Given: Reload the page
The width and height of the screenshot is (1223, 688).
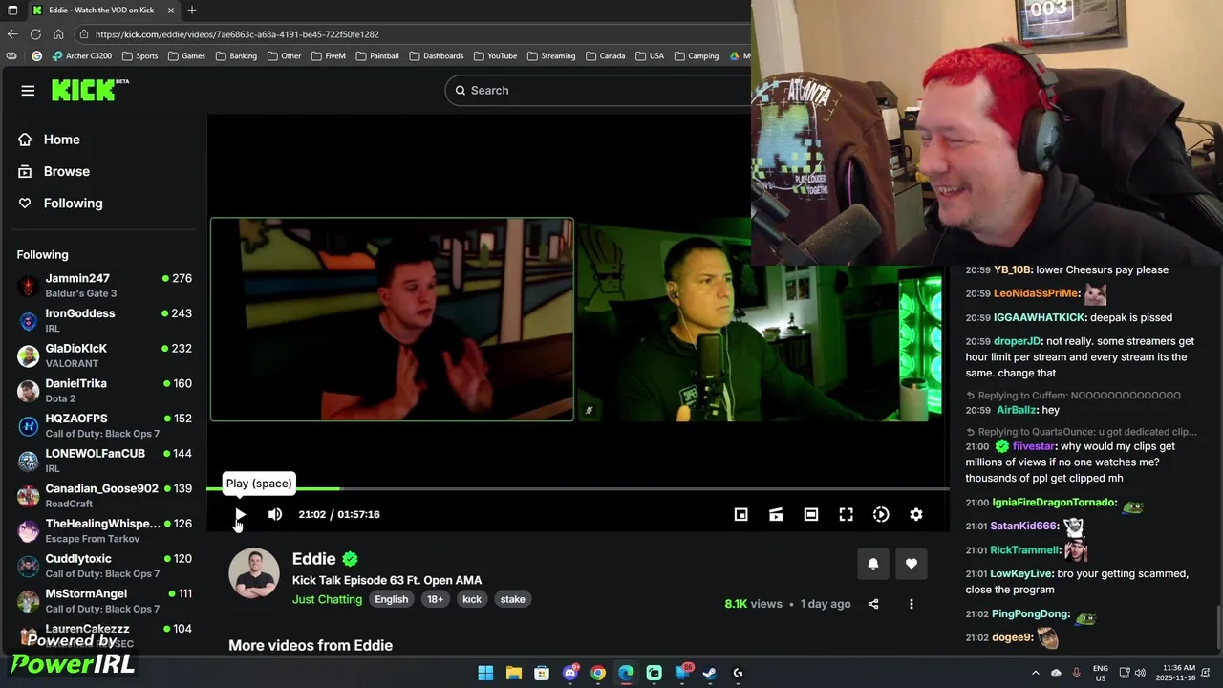Looking at the screenshot, I should pos(35,34).
